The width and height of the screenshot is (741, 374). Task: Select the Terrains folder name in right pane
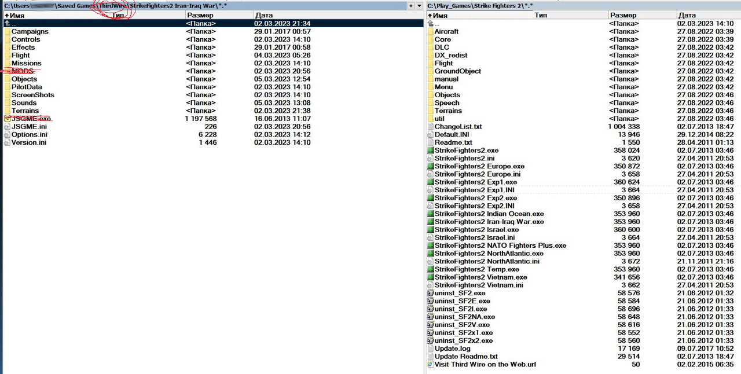(x=449, y=111)
